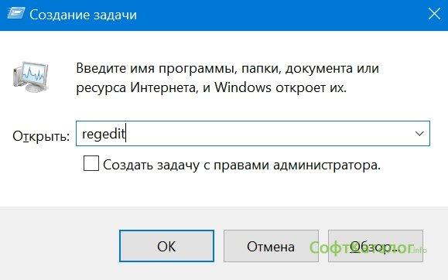Viewport: 448px width, 280px height.
Task: Cancel using the Отмена button
Action: (271, 246)
